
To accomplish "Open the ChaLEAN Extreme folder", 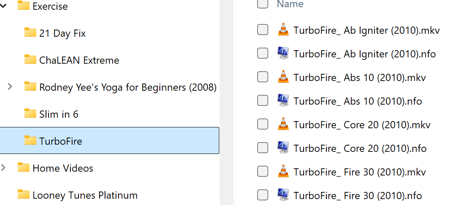I will pos(79,60).
